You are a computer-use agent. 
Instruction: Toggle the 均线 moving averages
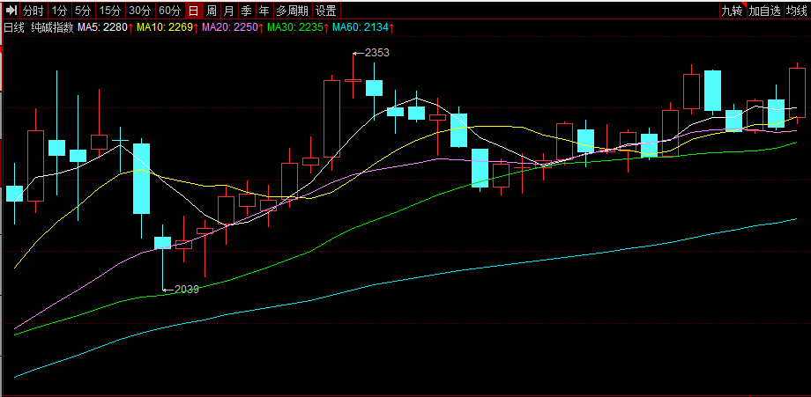coord(797,11)
